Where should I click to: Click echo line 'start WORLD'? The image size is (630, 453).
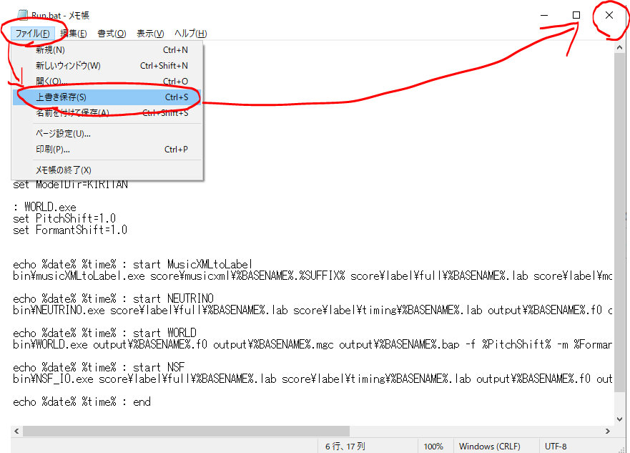point(104,333)
